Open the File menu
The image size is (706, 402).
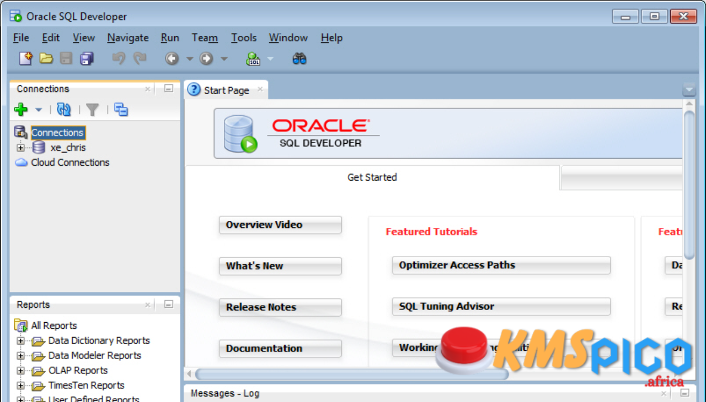(21, 38)
